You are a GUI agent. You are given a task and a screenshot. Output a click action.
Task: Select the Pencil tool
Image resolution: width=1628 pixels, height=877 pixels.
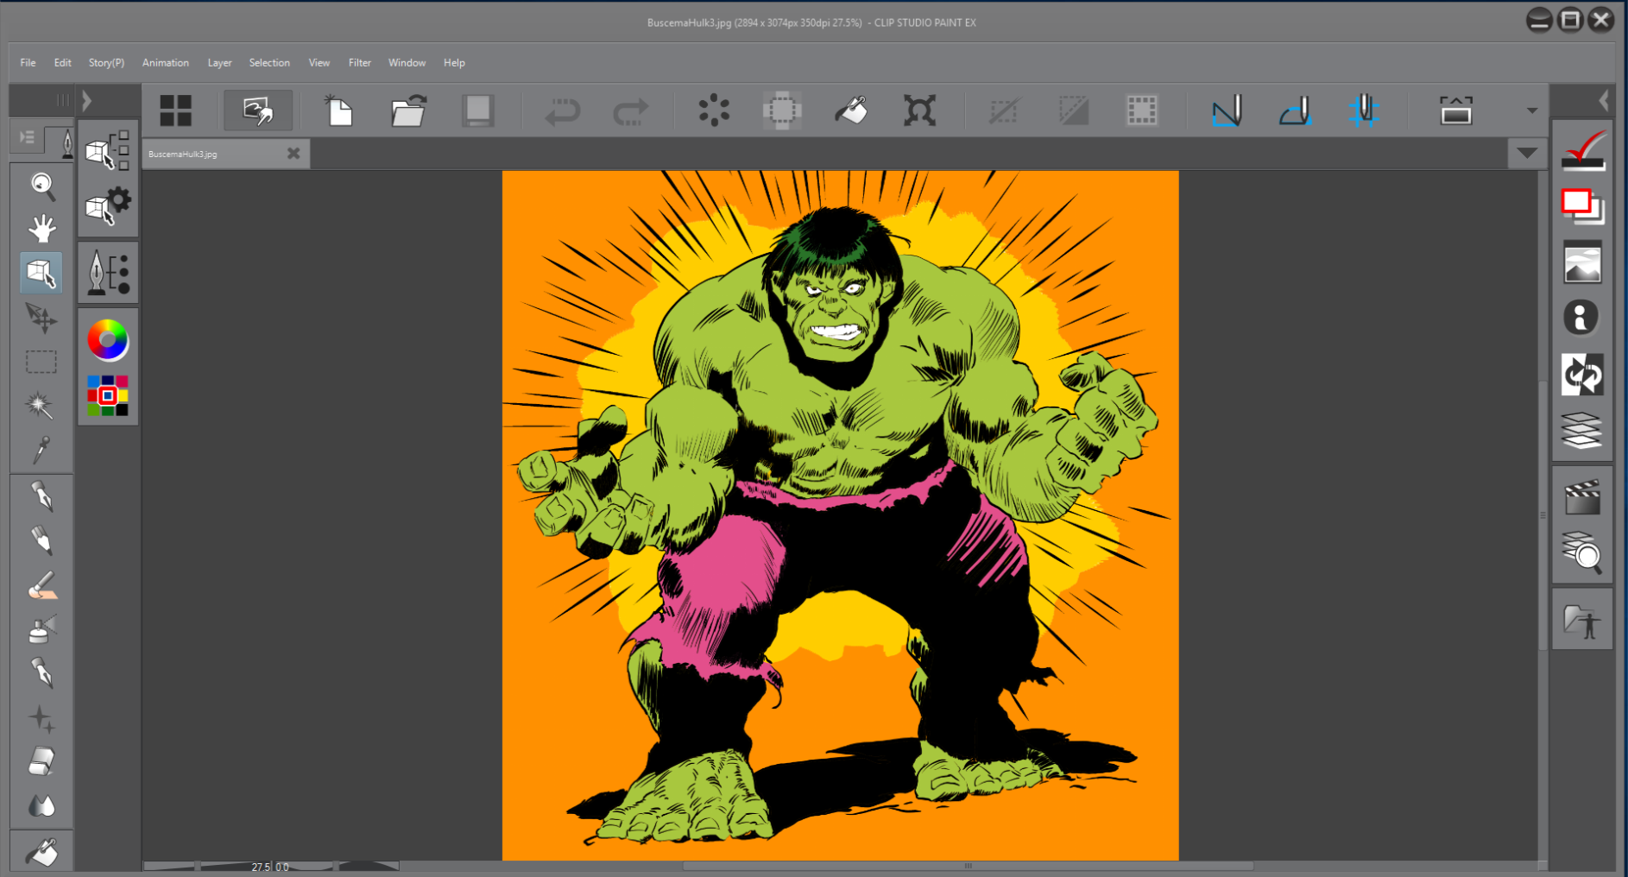(x=41, y=542)
